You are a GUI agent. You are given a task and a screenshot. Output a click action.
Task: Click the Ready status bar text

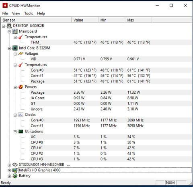coord(6,183)
